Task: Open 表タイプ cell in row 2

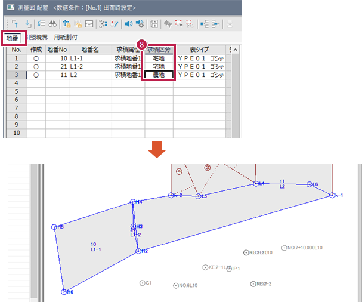Action: click(200, 67)
